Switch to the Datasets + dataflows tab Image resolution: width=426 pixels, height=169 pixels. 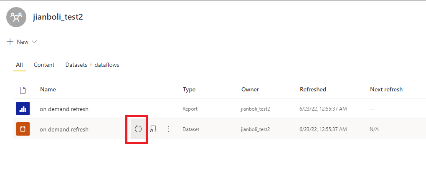point(92,65)
